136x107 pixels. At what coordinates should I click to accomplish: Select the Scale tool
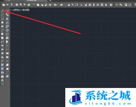click(x=7, y=38)
